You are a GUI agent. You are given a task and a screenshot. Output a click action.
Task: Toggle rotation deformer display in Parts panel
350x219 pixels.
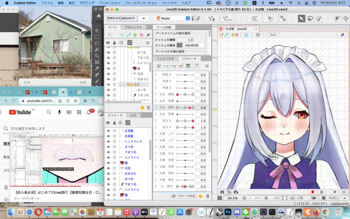click(141, 35)
